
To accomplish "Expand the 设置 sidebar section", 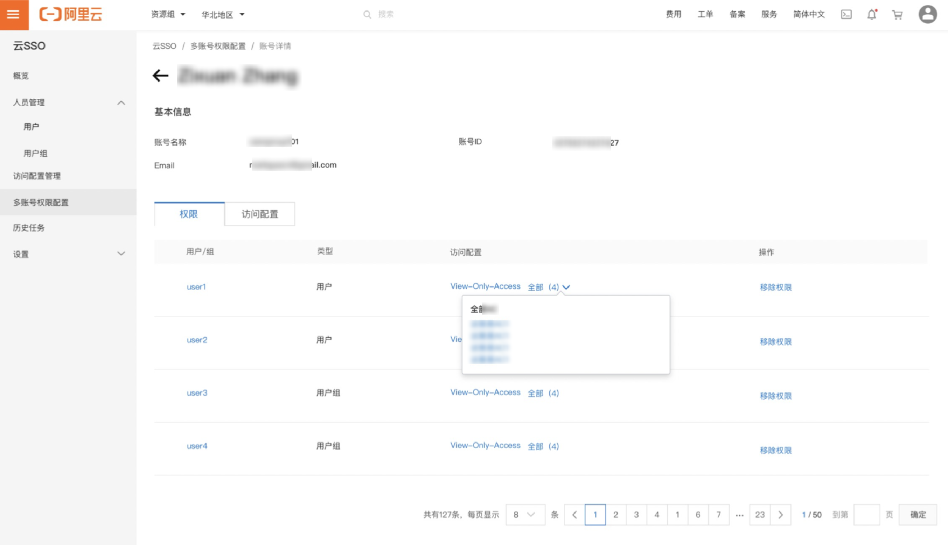I will pyautogui.click(x=121, y=254).
